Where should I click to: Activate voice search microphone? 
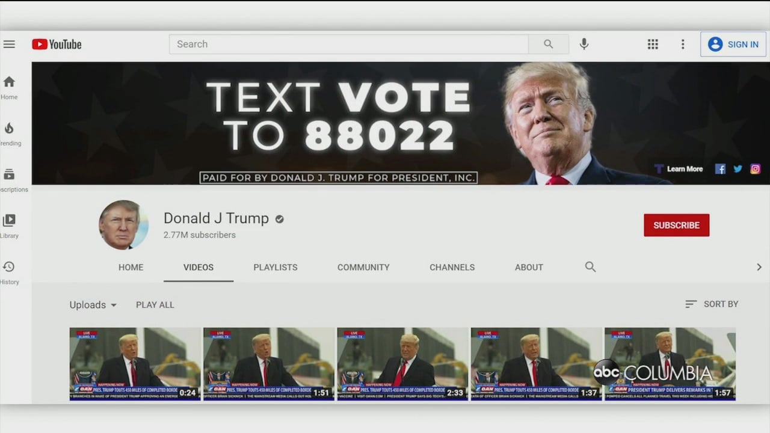click(584, 44)
